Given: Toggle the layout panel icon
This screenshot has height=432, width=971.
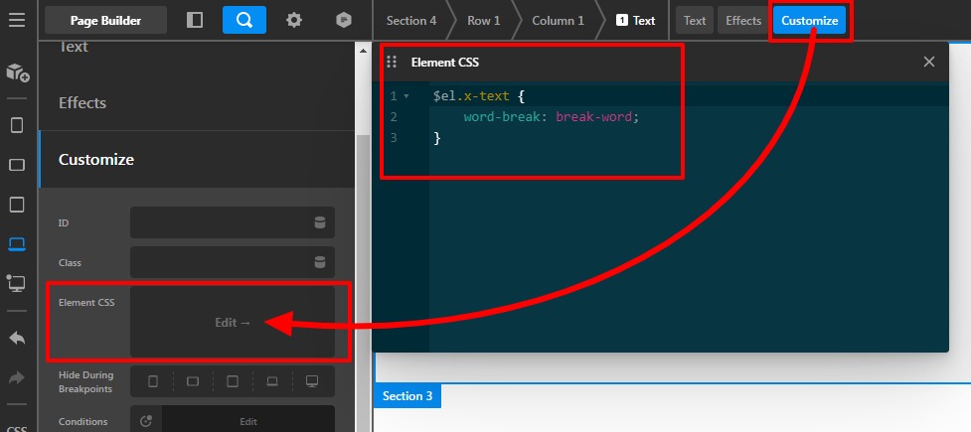Looking at the screenshot, I should click(x=195, y=20).
